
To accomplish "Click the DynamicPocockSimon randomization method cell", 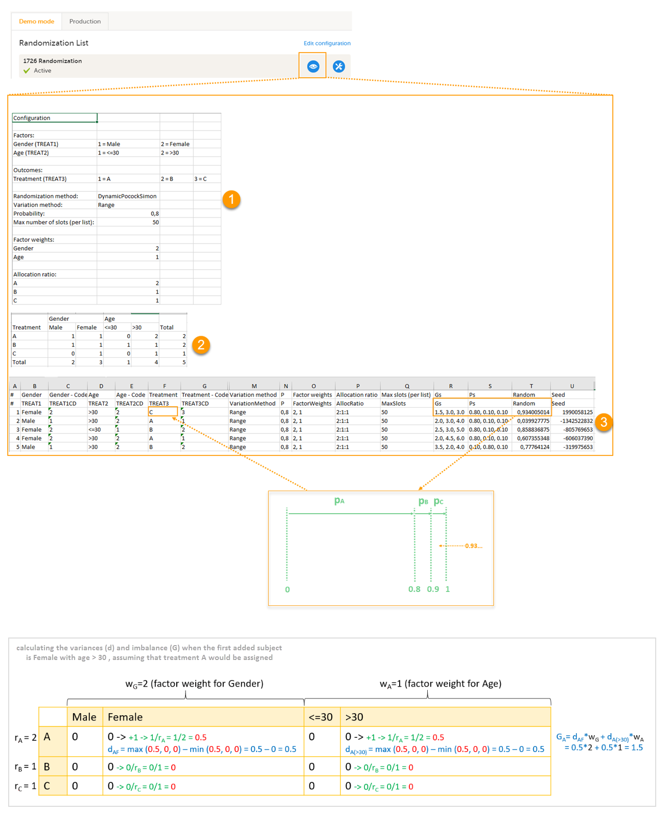I will point(127,196).
